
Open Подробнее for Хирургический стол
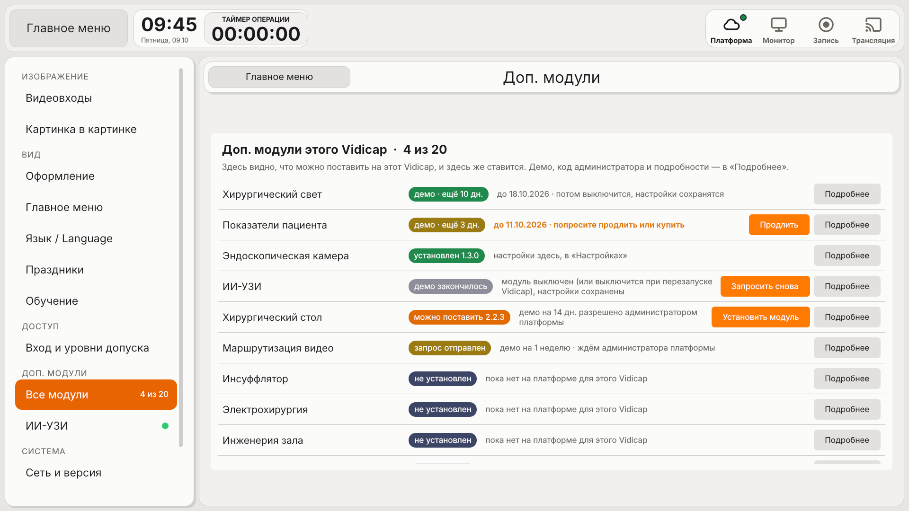pyautogui.click(x=847, y=317)
